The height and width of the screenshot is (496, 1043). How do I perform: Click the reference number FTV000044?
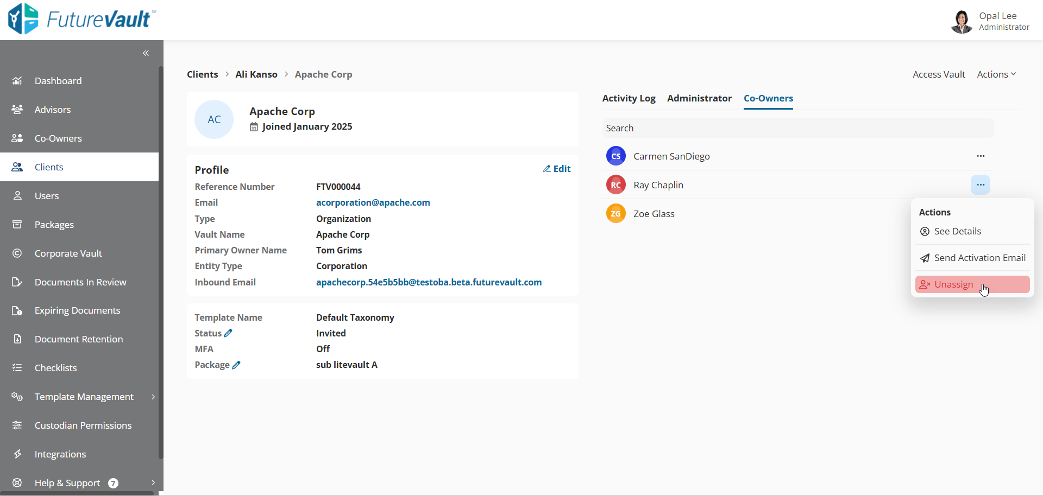(338, 187)
